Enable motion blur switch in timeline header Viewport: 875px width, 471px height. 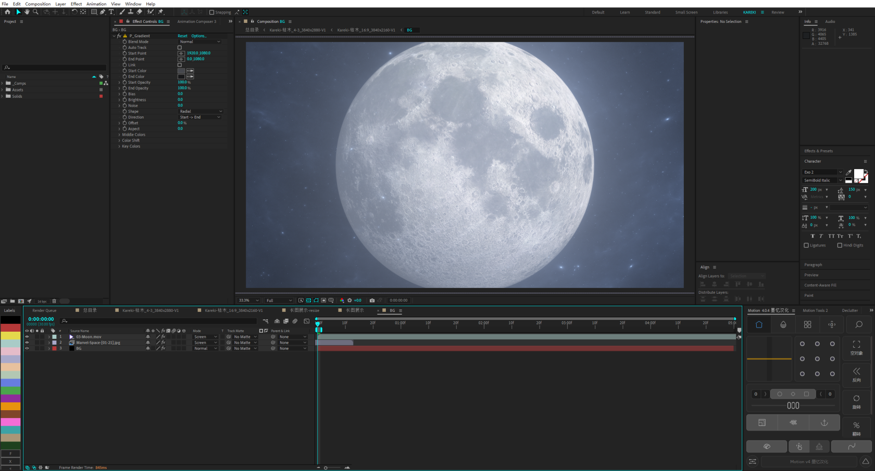(x=295, y=321)
